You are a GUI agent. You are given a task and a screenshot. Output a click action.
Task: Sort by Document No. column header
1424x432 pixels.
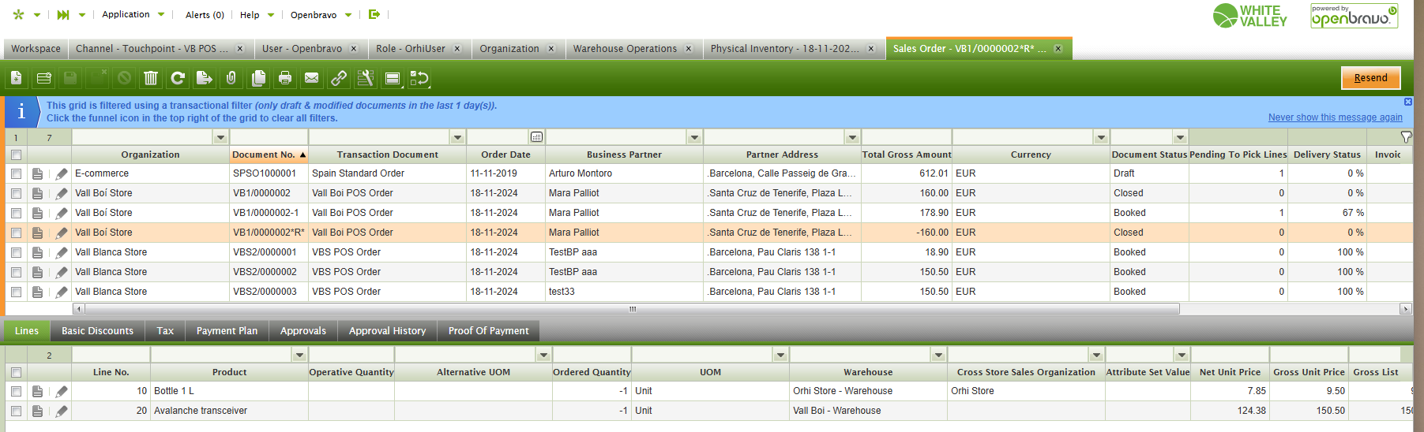[x=269, y=155]
